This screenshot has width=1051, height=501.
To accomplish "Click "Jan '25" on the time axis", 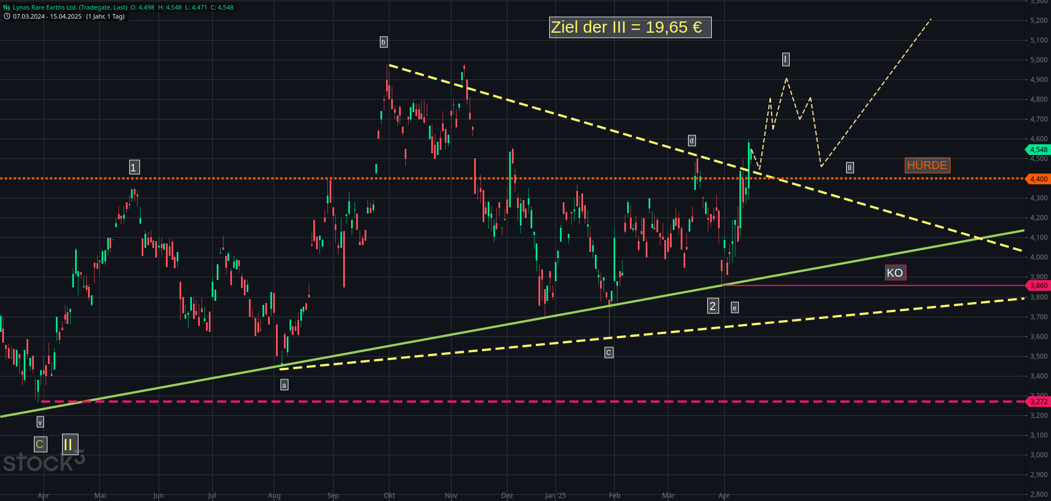I will point(555,496).
